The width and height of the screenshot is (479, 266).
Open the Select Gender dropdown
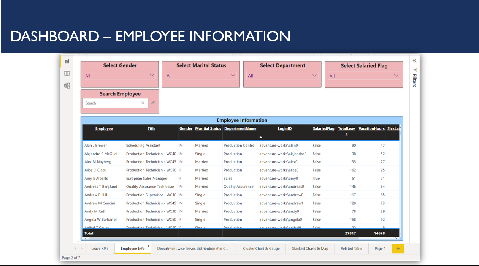point(120,76)
